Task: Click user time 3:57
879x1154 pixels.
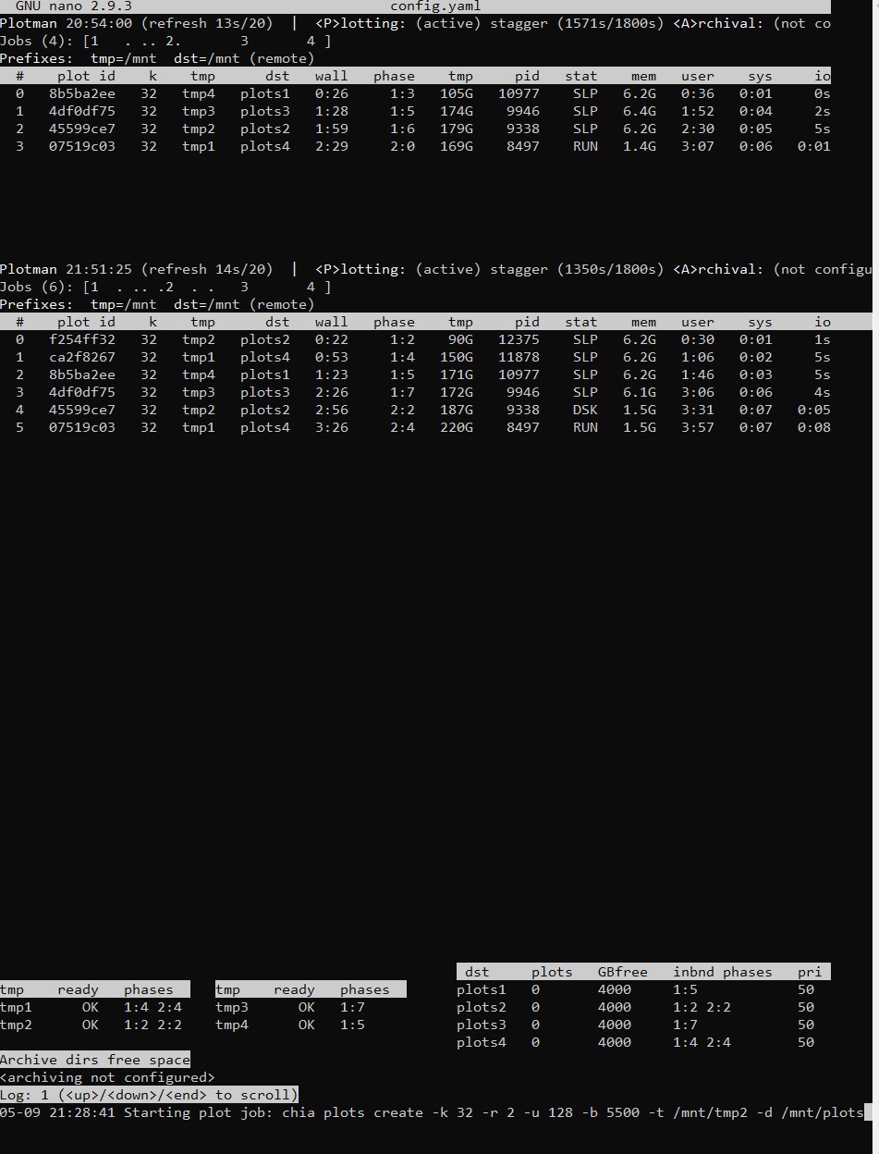Action: click(698, 427)
